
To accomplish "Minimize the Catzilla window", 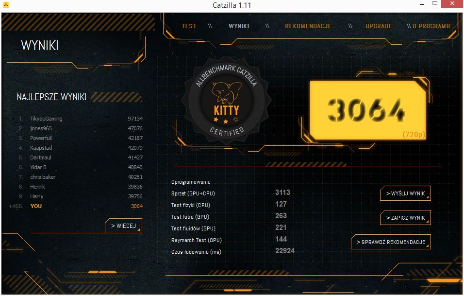I will pyautogui.click(x=422, y=4).
